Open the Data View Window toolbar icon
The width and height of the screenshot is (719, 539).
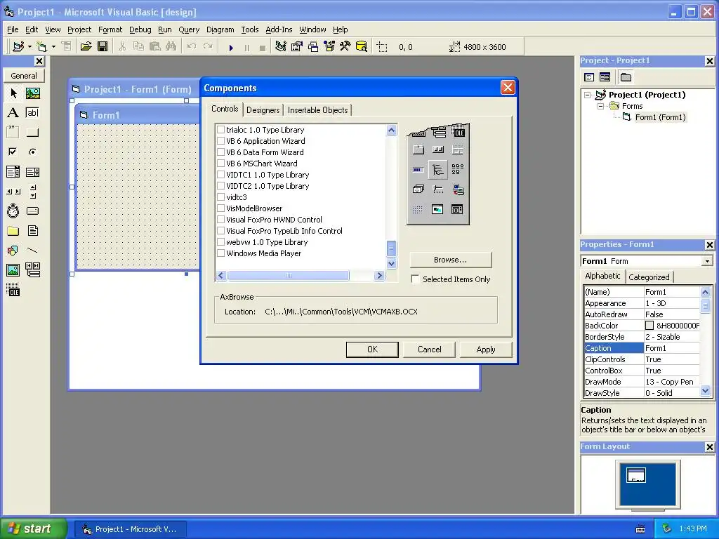[x=362, y=47]
